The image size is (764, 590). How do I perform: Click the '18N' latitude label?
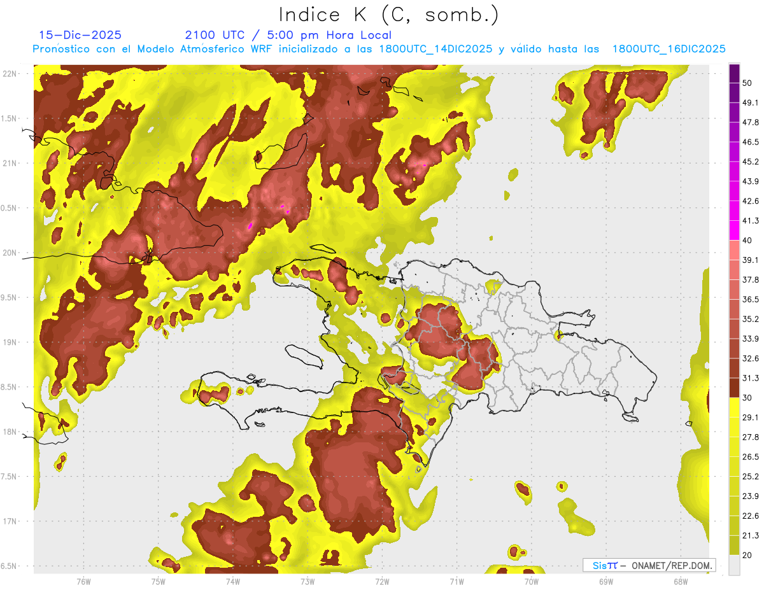(x=10, y=432)
